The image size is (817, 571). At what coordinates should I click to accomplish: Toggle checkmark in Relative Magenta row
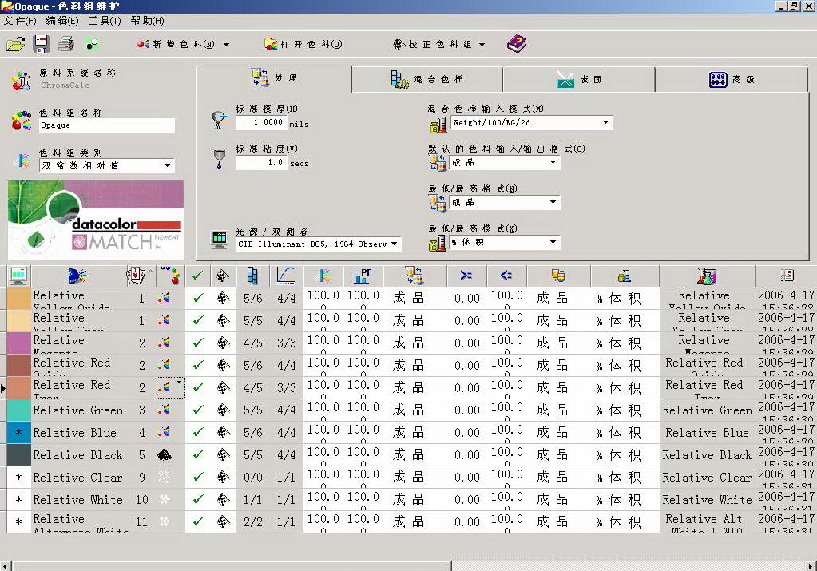tap(198, 343)
